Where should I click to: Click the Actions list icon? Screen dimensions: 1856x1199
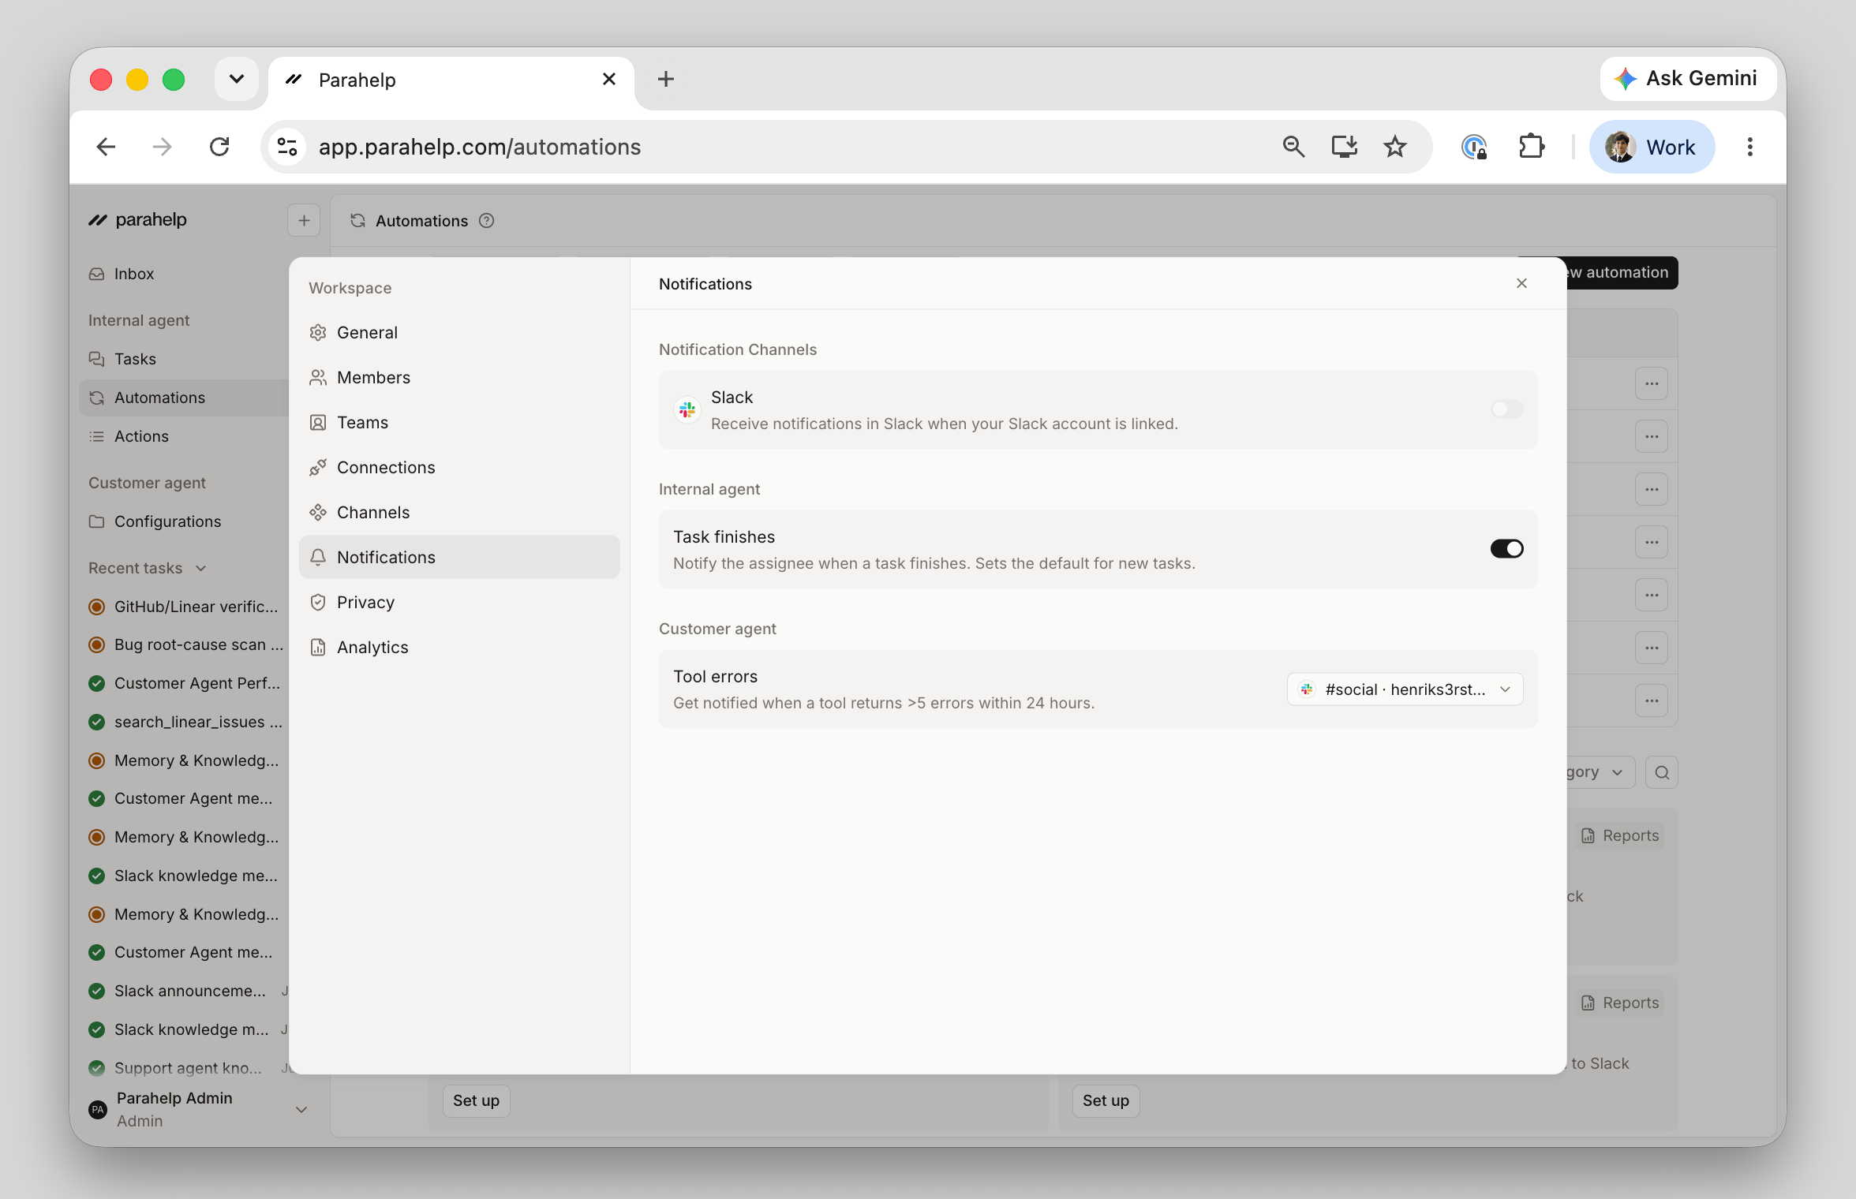97,436
